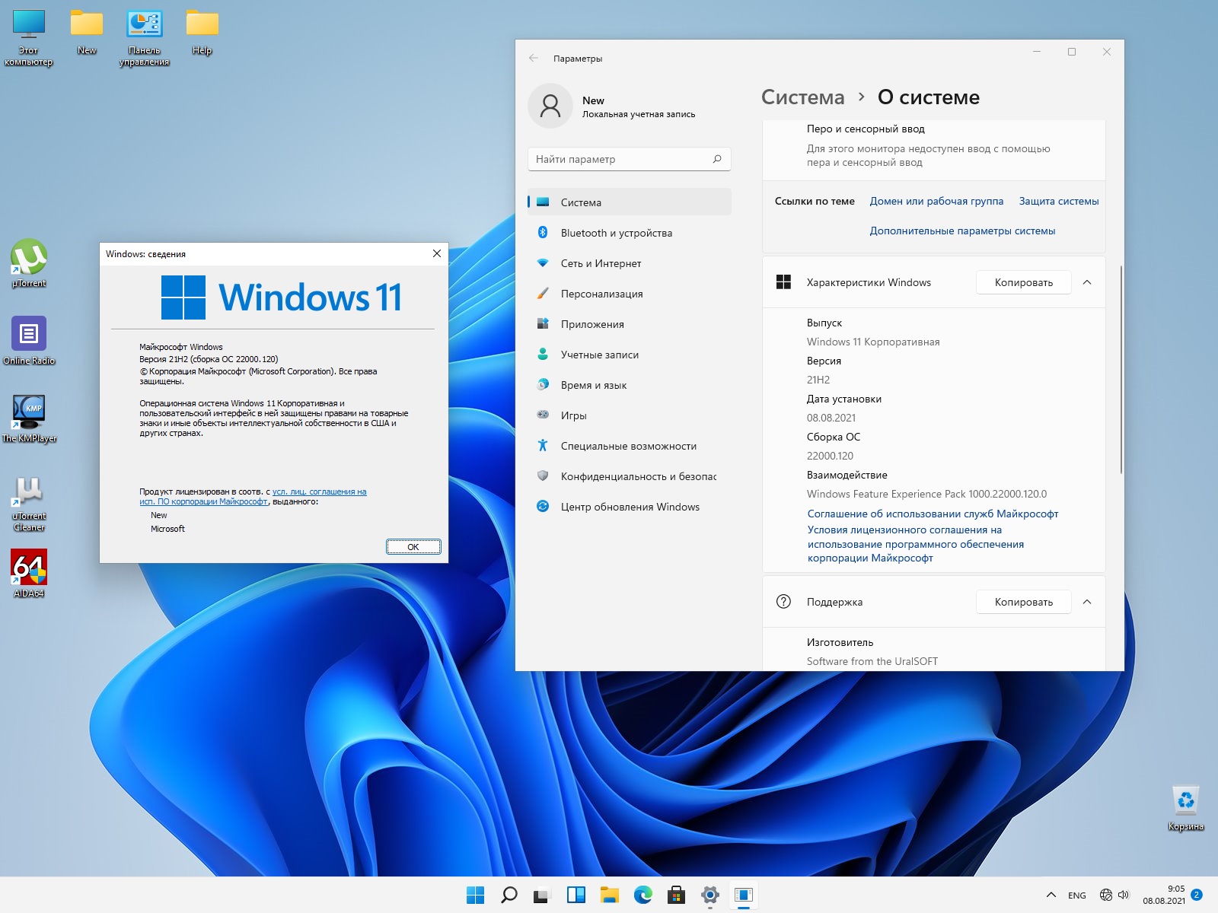Click the Windows logo beside 'Характеристики Windows'
Viewport: 1218px width, 913px height.
pos(783,282)
